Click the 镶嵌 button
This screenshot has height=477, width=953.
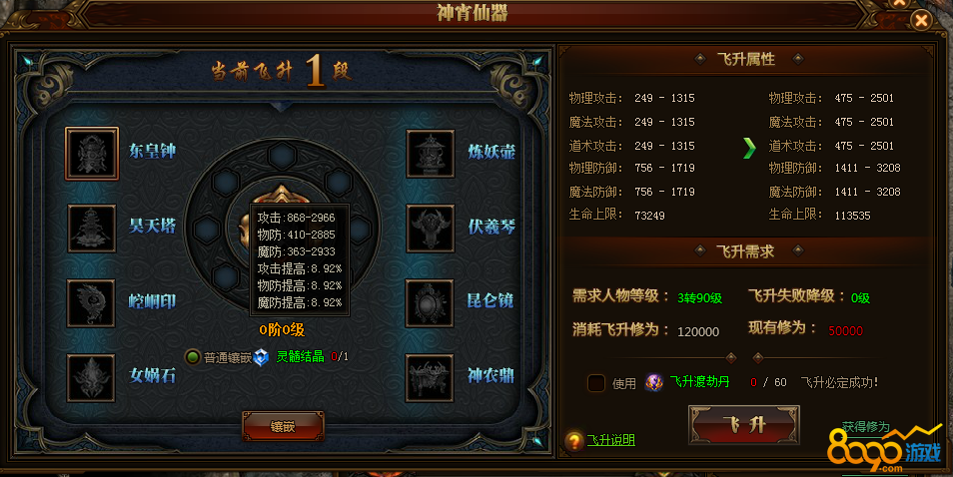point(283,427)
